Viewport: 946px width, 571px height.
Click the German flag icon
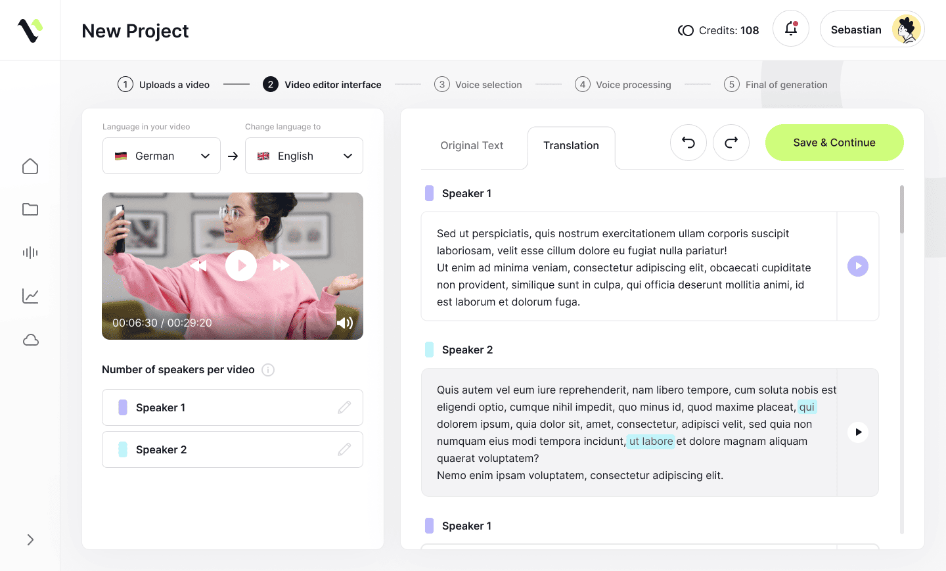121,156
